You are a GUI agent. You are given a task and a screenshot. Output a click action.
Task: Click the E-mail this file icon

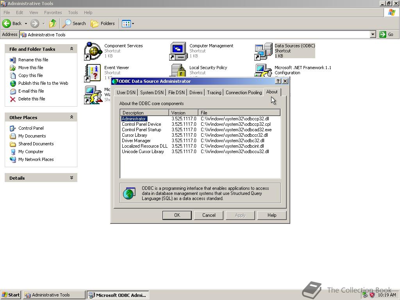tap(13, 91)
